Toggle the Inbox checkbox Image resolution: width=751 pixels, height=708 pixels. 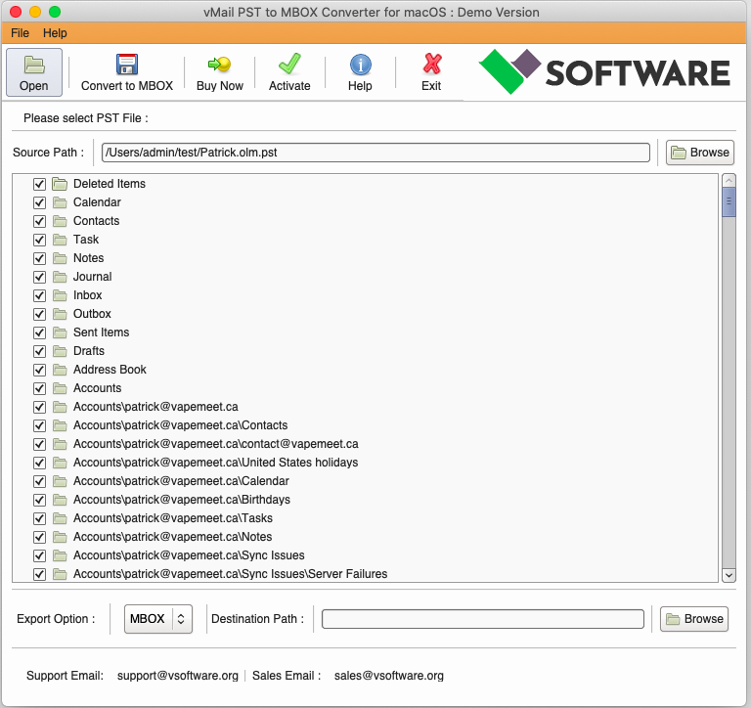click(x=39, y=295)
